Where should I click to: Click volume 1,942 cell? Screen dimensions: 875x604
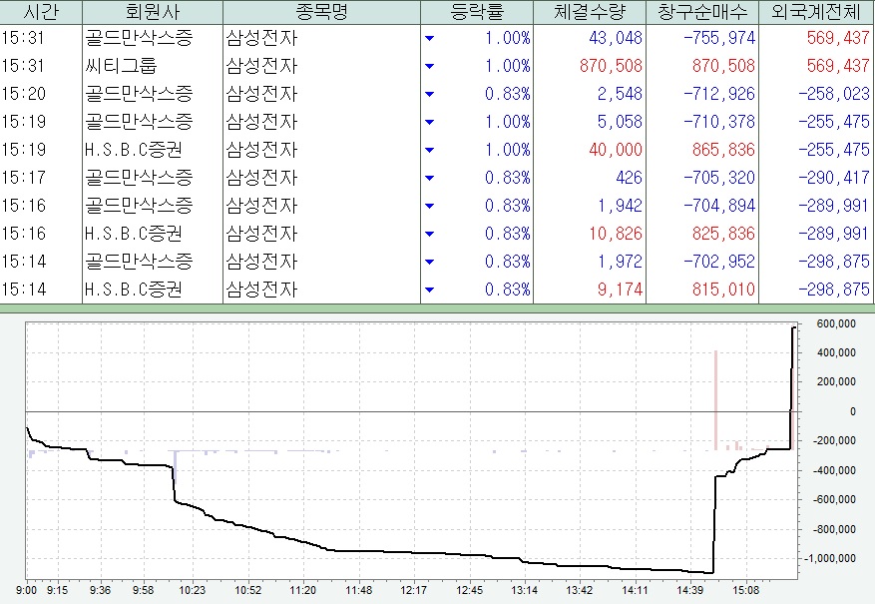pos(620,206)
